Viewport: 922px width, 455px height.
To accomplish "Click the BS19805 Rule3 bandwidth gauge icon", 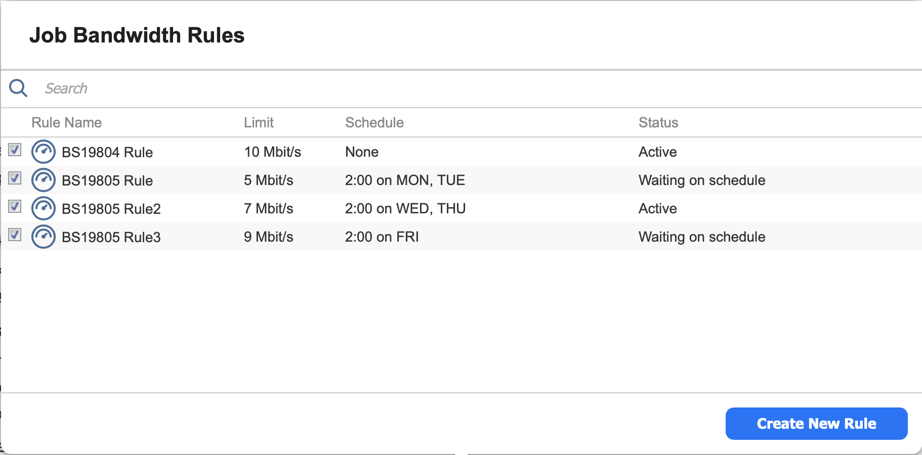I will (44, 237).
